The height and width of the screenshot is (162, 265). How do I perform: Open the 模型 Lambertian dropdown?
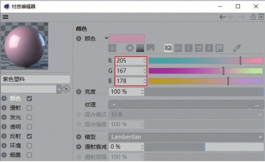(x=186, y=137)
